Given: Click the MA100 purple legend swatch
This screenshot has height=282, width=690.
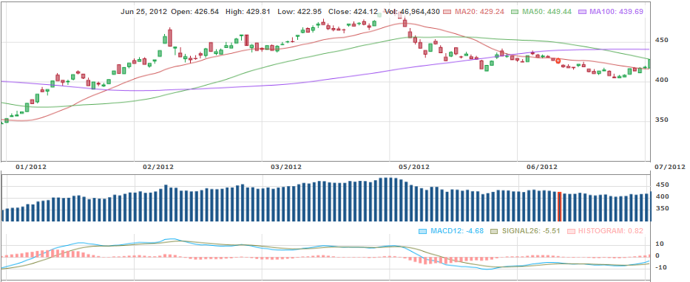Looking at the screenshot, I should click(582, 12).
